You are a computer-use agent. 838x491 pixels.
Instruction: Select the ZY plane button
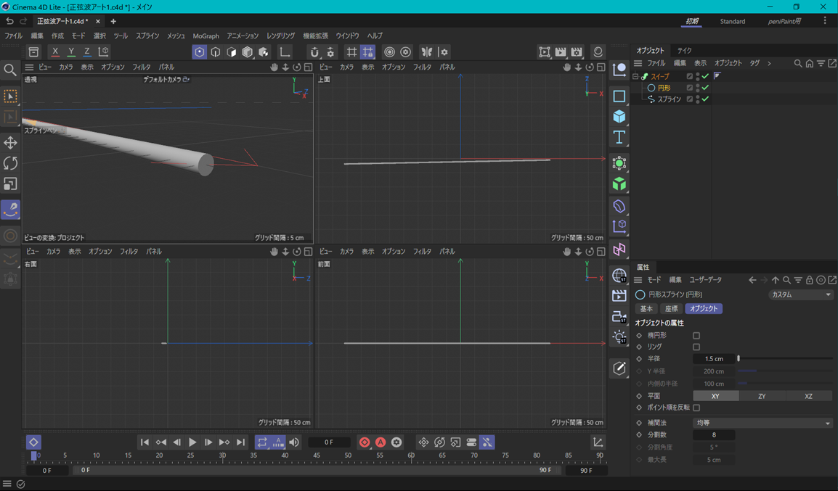[762, 396]
